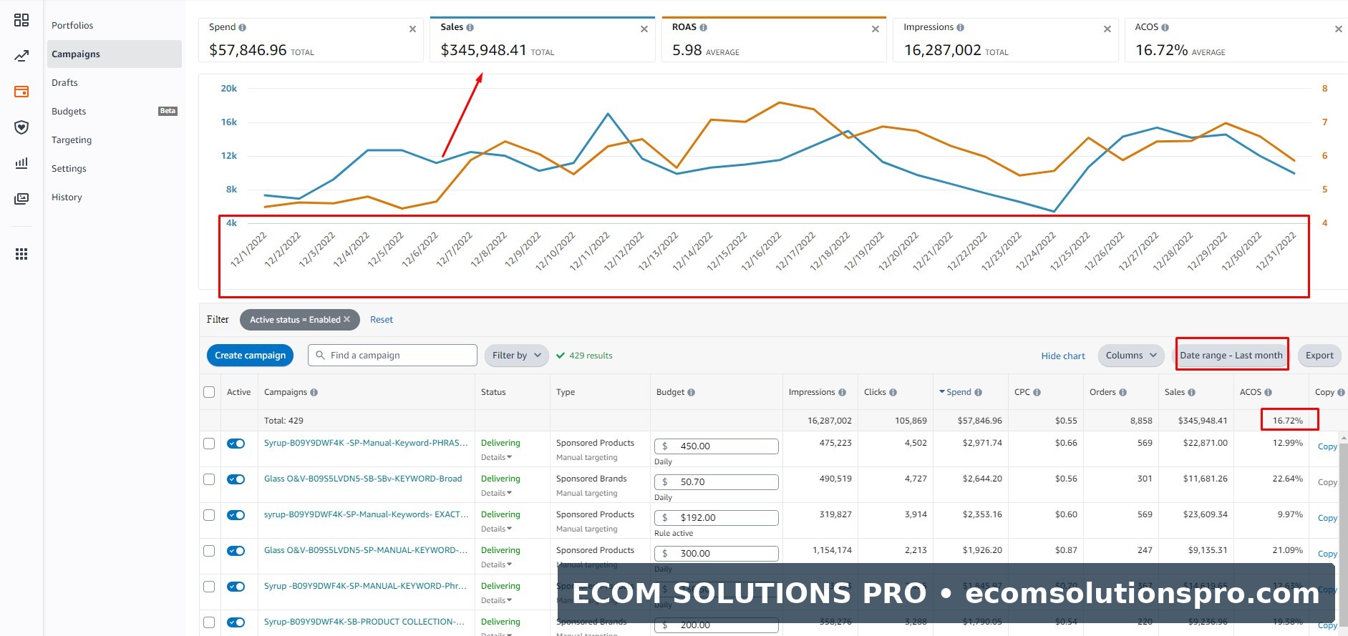Open the Columns dropdown

click(x=1131, y=356)
